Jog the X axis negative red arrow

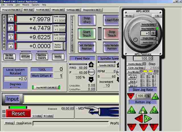[x=139, y=119]
